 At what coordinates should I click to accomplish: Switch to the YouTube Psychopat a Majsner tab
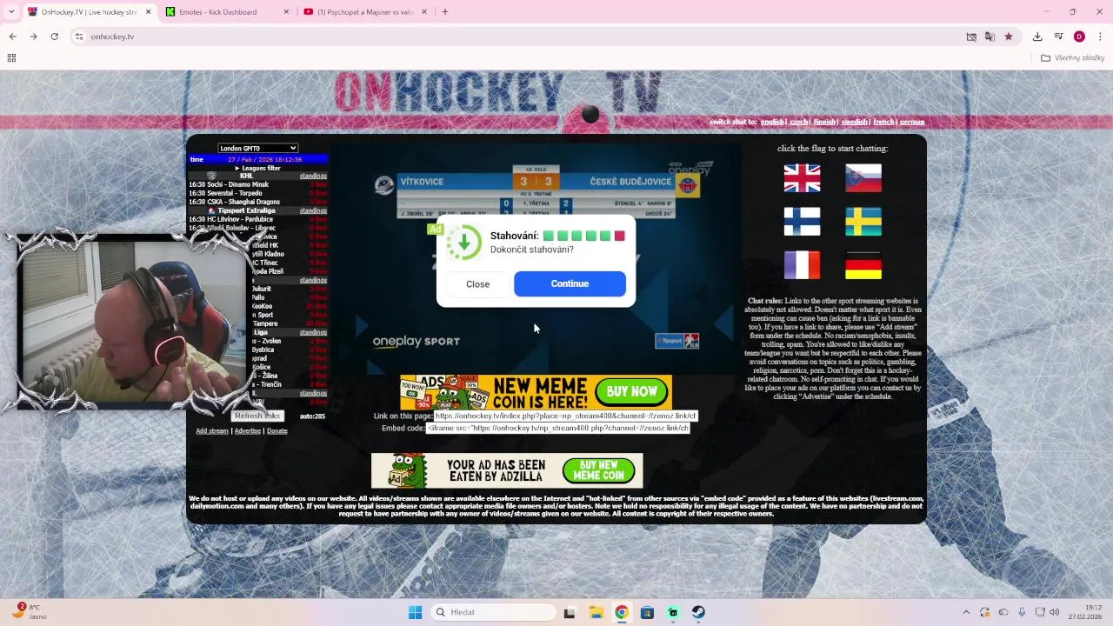tap(365, 12)
